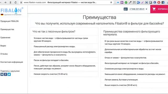Click 'Легкая замена, бытовая утилизация' row
This screenshot has height=94, width=168.
pyautogui.click(x=134, y=80)
